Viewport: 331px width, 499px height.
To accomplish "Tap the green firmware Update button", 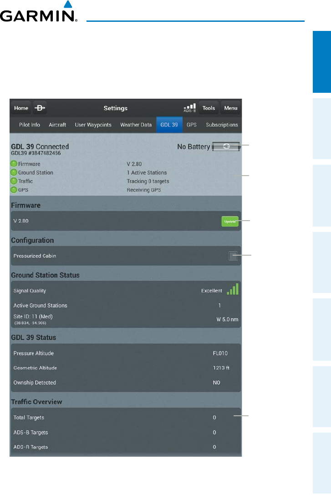I will tap(230, 221).
